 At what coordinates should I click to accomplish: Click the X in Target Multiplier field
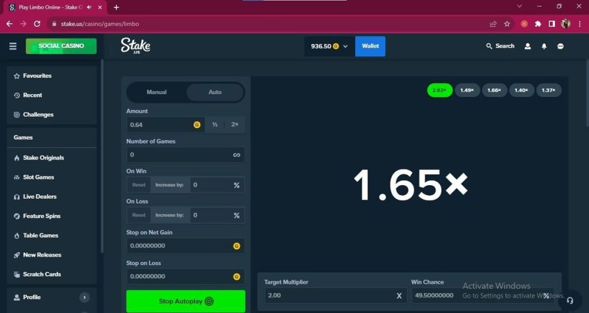[399, 296]
